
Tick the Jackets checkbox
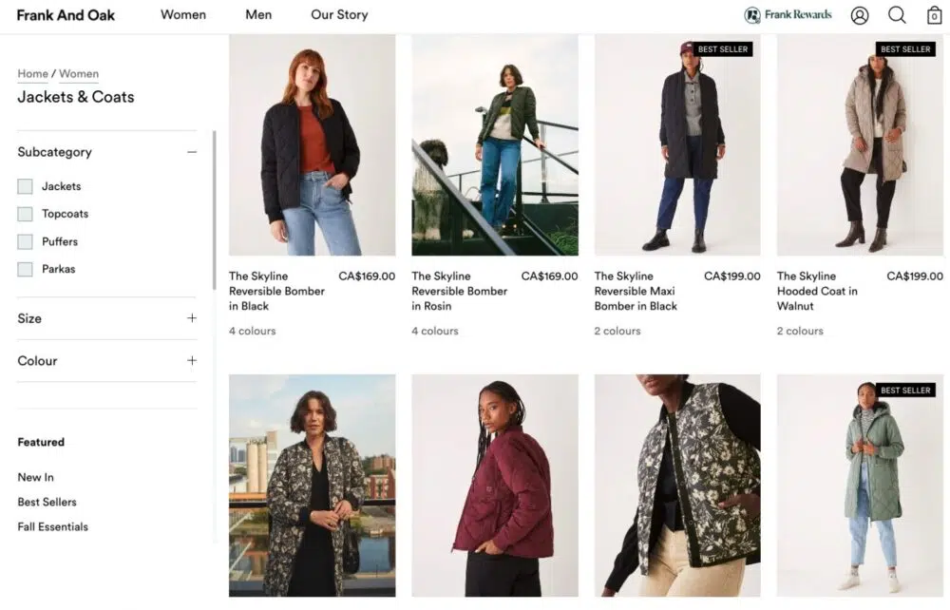pyautogui.click(x=26, y=187)
